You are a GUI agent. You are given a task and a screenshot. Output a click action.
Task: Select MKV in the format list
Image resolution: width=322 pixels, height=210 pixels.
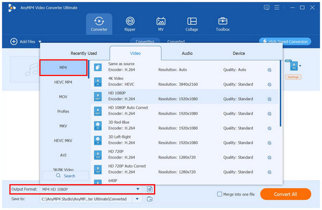[63, 126]
